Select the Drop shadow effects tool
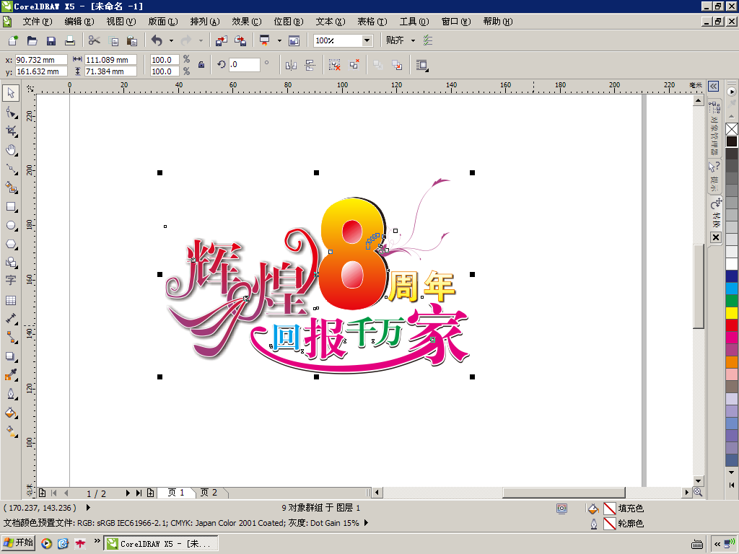739x554 pixels. pos(11,356)
